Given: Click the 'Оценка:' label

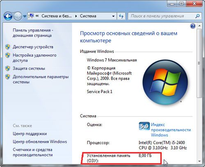Looking at the screenshot, I should tap(95, 125).
